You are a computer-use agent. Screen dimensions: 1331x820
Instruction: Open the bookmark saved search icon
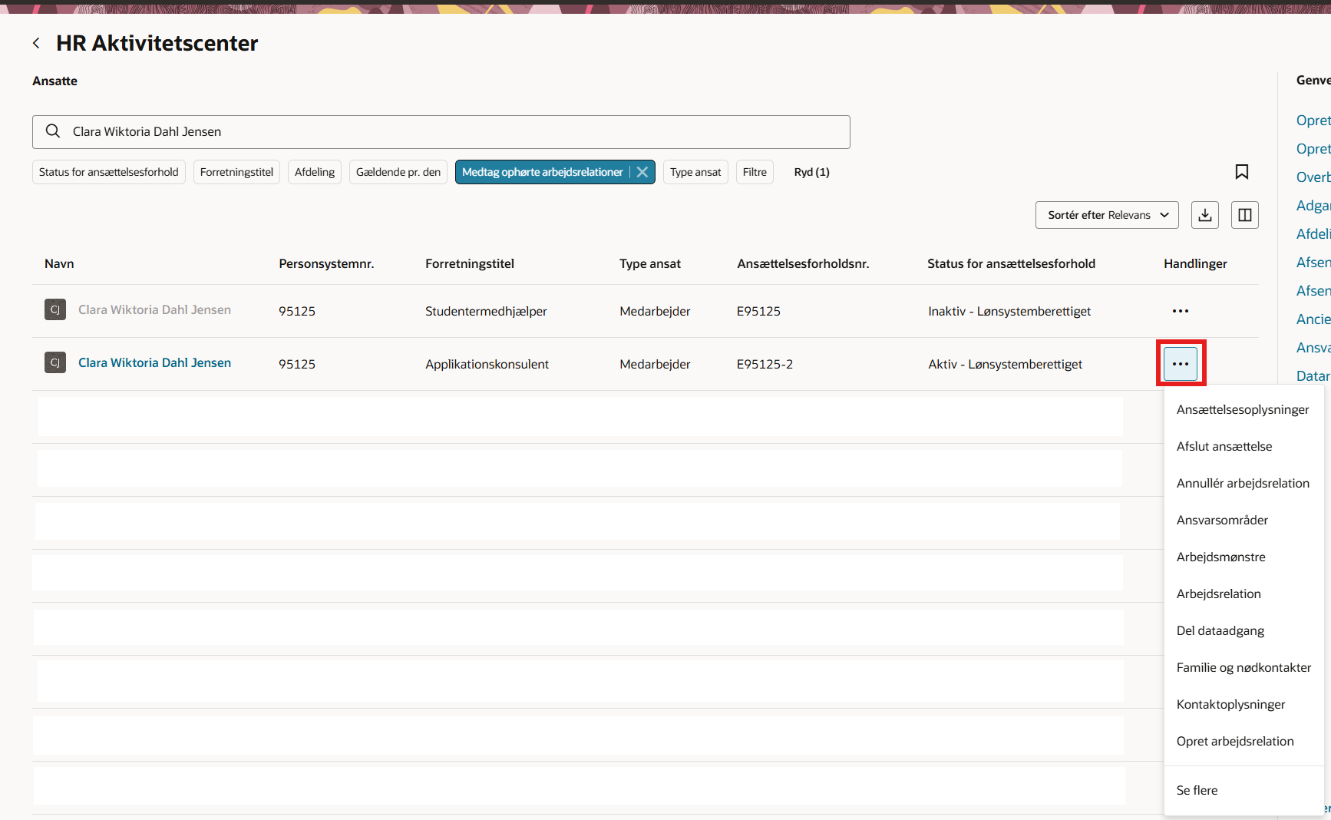1241,172
